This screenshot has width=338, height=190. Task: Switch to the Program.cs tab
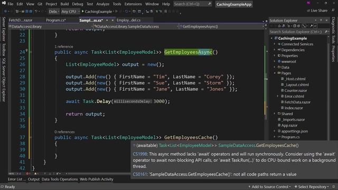pos(55,20)
